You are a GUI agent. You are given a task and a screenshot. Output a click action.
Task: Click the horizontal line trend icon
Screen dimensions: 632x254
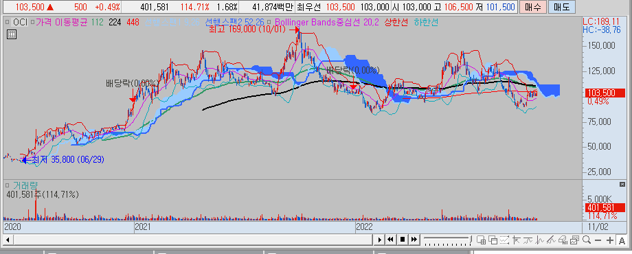[528, 240]
